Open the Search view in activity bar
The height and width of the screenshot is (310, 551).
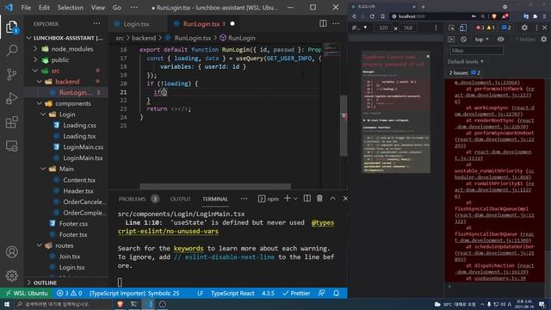(11, 50)
